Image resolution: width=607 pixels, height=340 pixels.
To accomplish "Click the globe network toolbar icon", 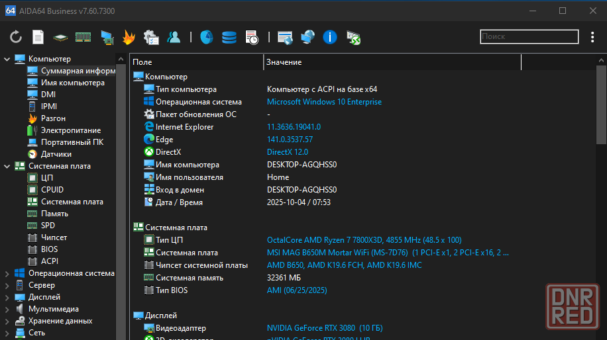I will [x=307, y=37].
